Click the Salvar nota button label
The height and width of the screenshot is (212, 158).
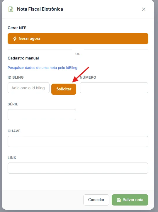[133, 200]
